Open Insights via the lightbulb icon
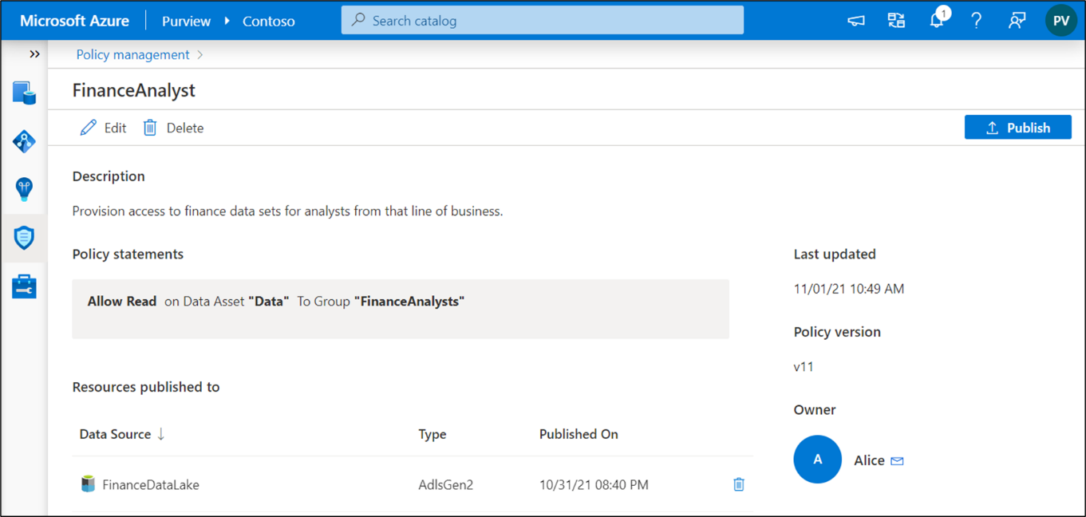Viewport: 1086px width, 517px height. [24, 189]
